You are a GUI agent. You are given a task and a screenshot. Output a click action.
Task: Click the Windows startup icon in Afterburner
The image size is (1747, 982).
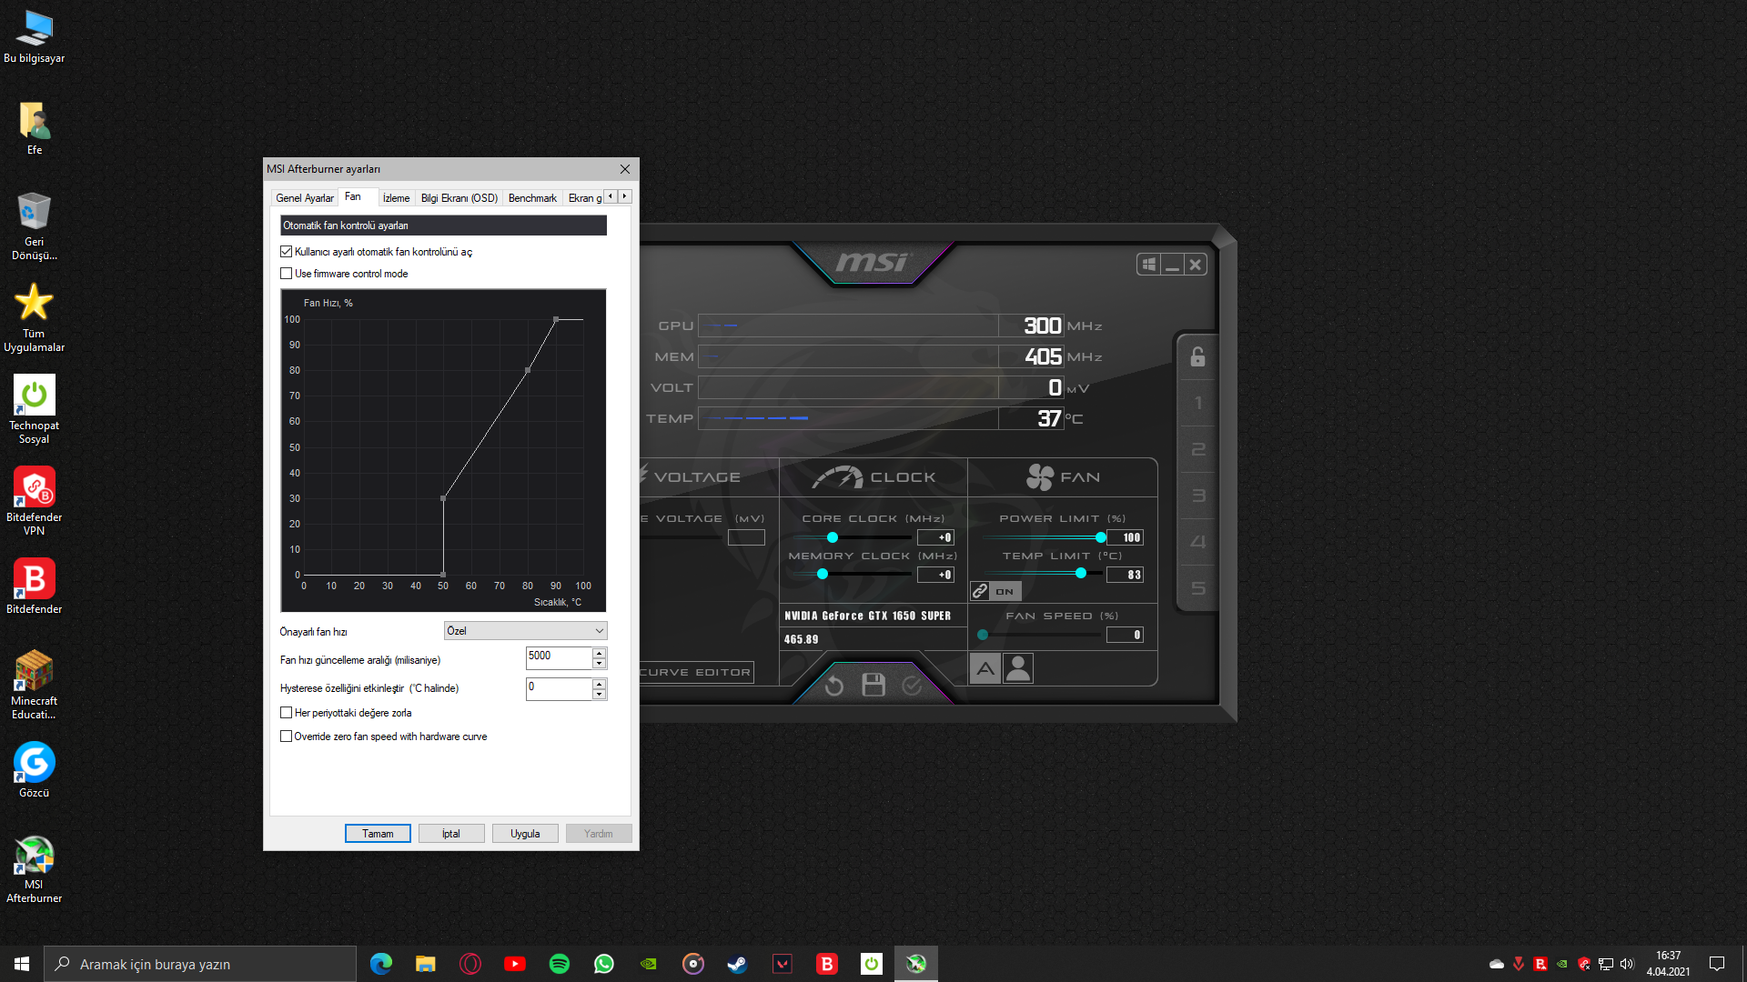tap(1149, 265)
